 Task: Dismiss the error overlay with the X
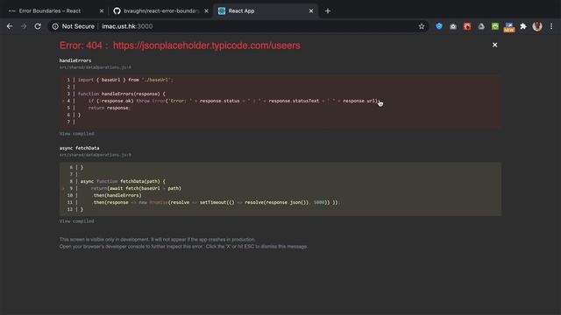494,45
